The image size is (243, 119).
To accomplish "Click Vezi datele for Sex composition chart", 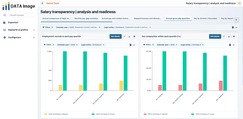I will [x=215, y=36].
